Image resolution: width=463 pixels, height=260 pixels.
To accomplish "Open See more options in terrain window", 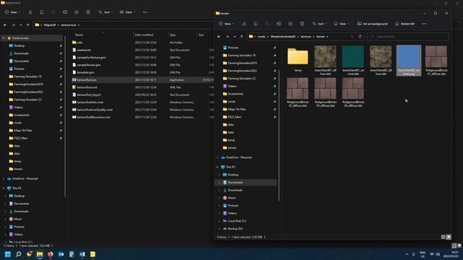I will pos(424,24).
